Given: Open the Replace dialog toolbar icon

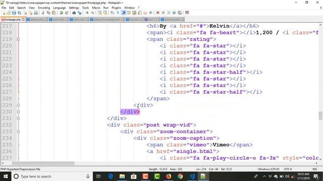Looking at the screenshot, I should [80, 13].
